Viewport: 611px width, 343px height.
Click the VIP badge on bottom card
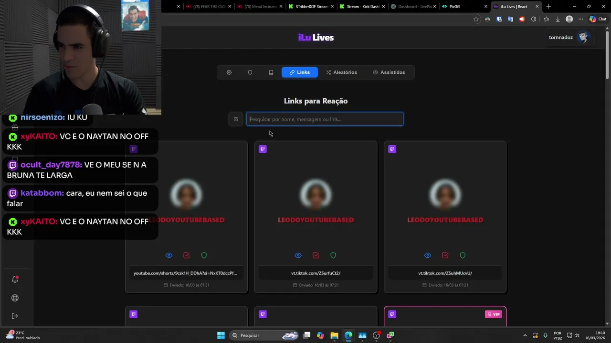click(x=494, y=314)
